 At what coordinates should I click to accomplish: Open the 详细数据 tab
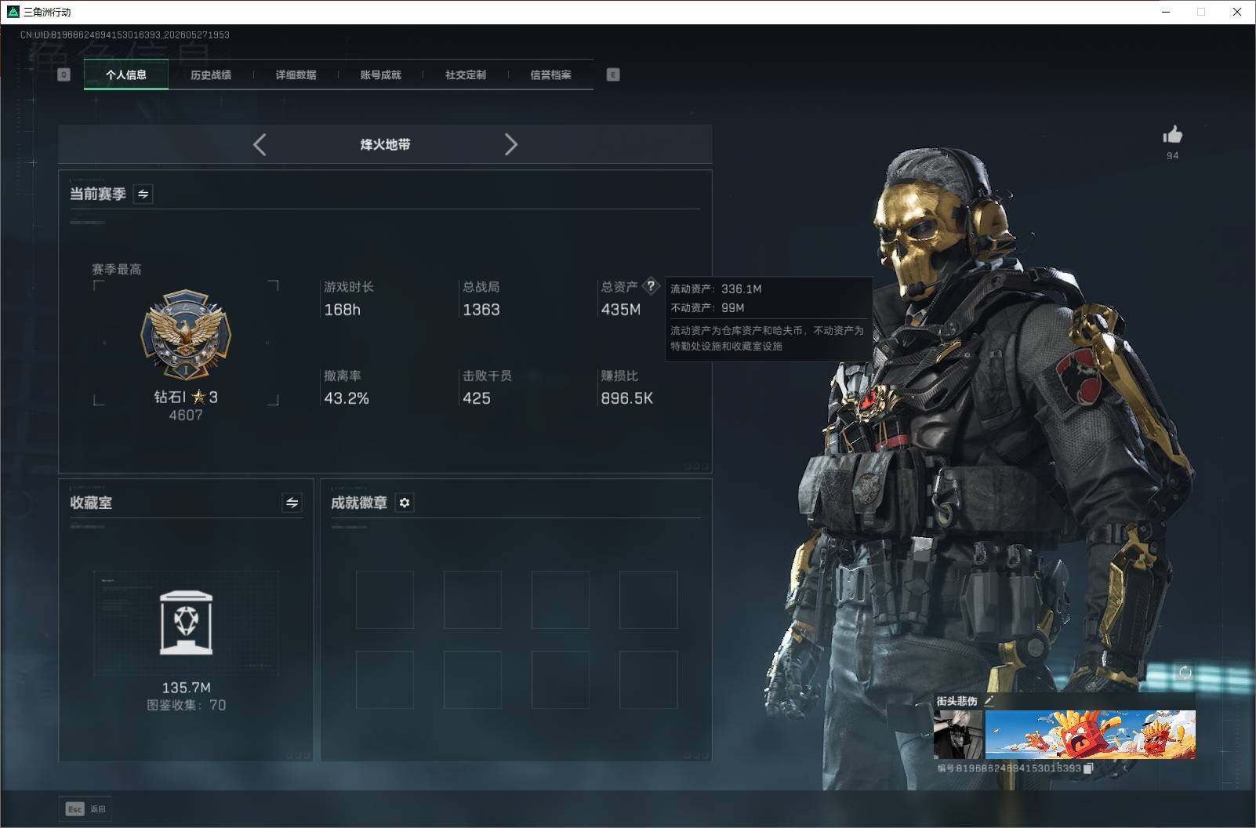click(x=296, y=74)
